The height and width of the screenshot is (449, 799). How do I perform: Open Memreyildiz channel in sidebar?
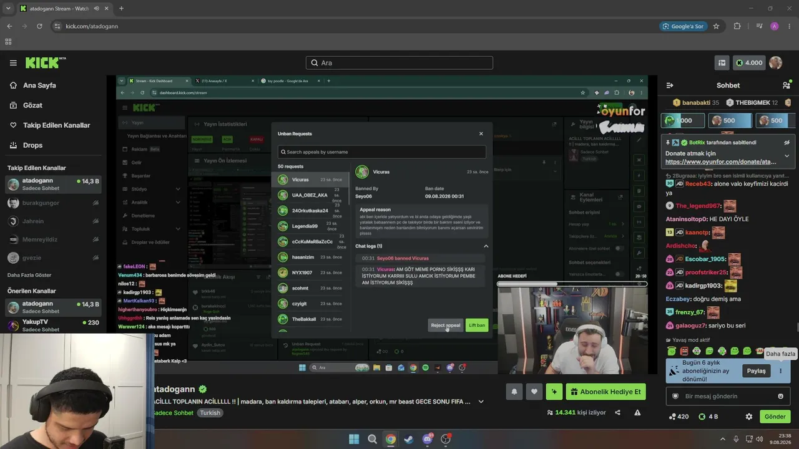(x=54, y=239)
